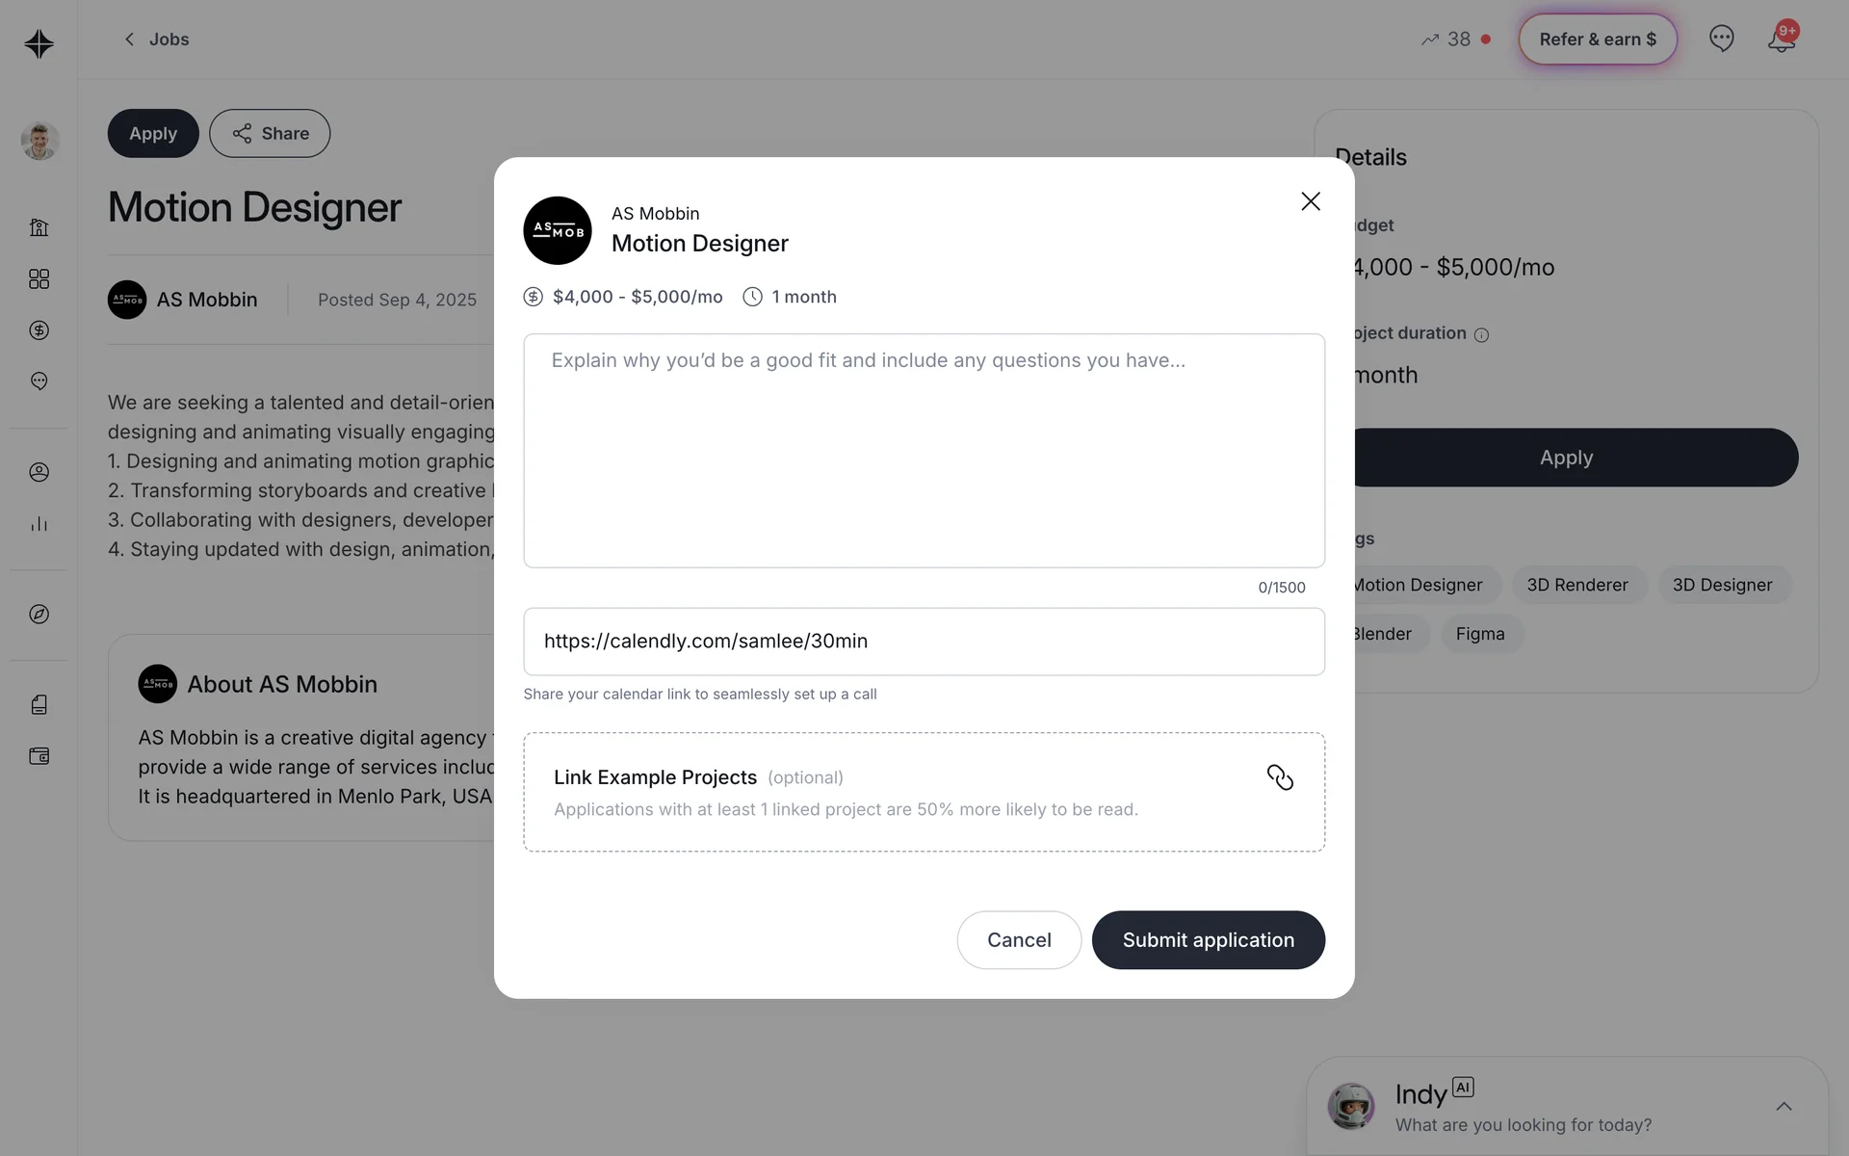1849x1156 pixels.
Task: Go back to Jobs
Action: (156, 39)
